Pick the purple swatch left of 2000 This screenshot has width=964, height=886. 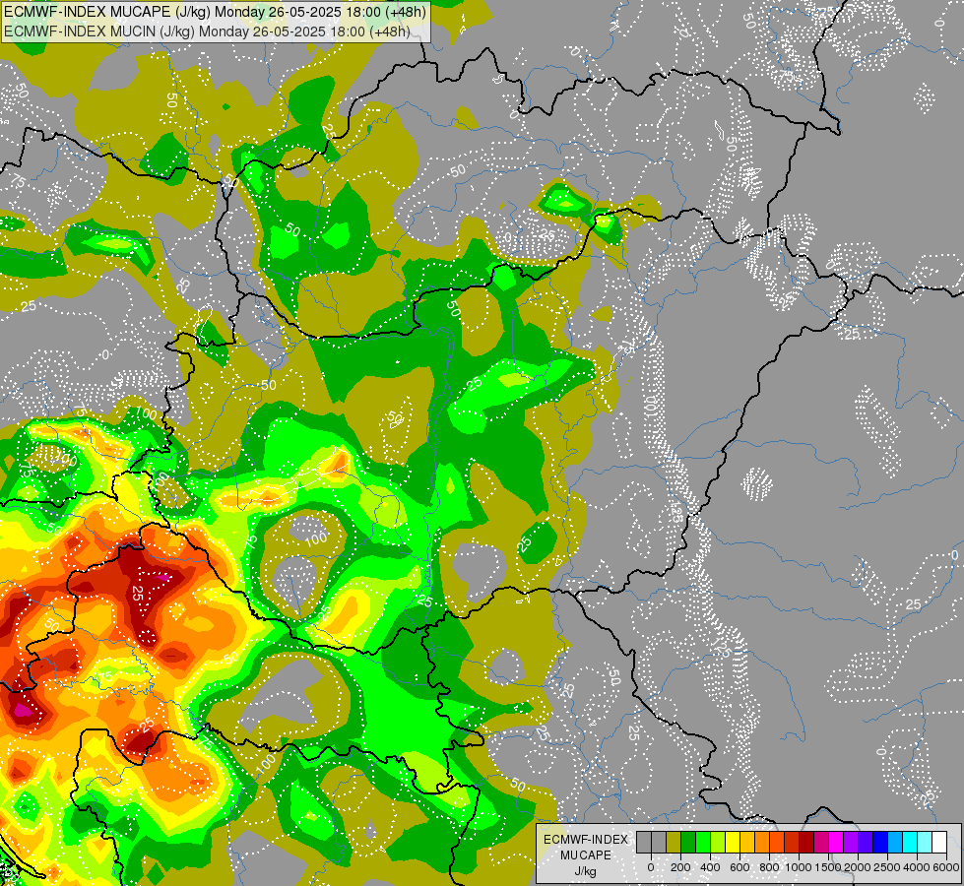tap(852, 842)
